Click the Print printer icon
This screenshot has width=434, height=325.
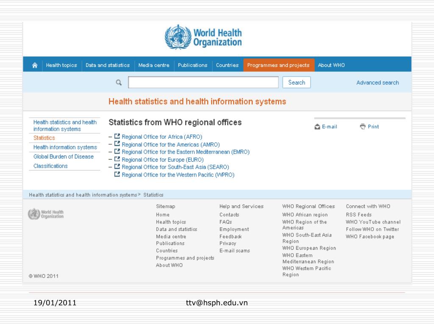[x=363, y=127]
